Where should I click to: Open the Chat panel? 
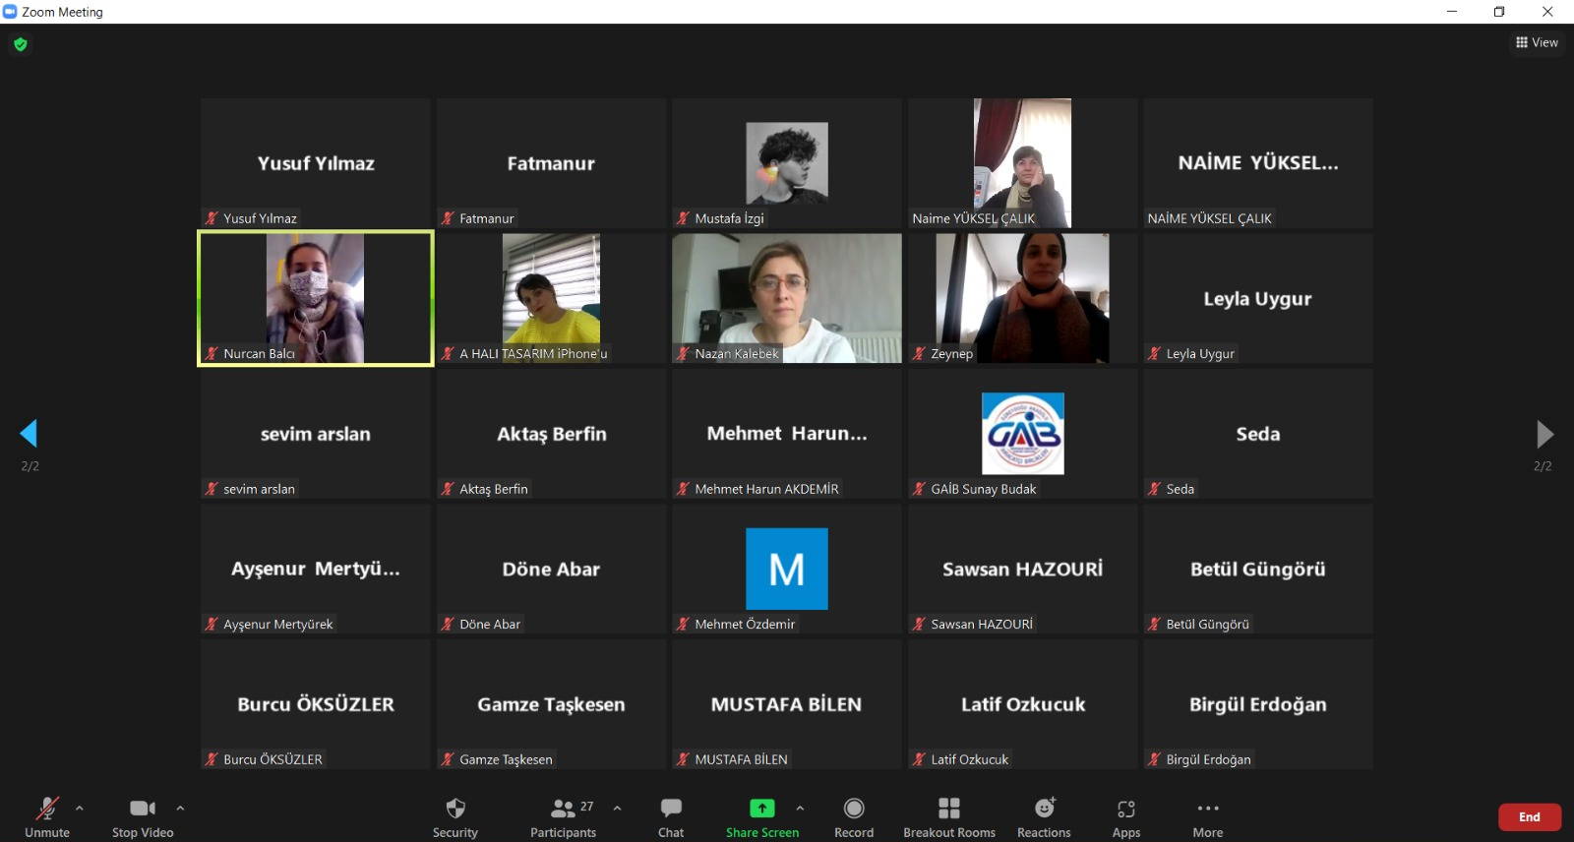click(671, 815)
